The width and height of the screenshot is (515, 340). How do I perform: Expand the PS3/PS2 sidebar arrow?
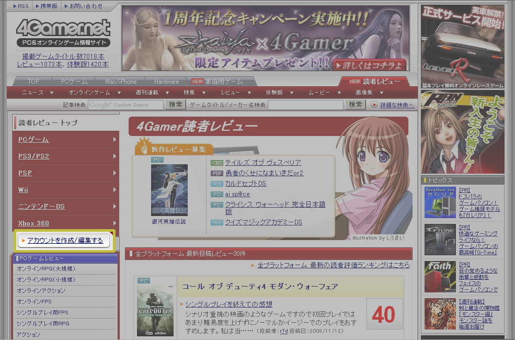pos(115,156)
